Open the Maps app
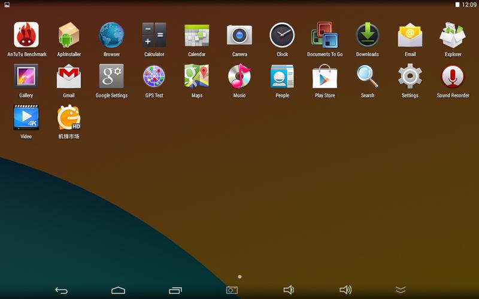479x299 pixels. (x=197, y=76)
